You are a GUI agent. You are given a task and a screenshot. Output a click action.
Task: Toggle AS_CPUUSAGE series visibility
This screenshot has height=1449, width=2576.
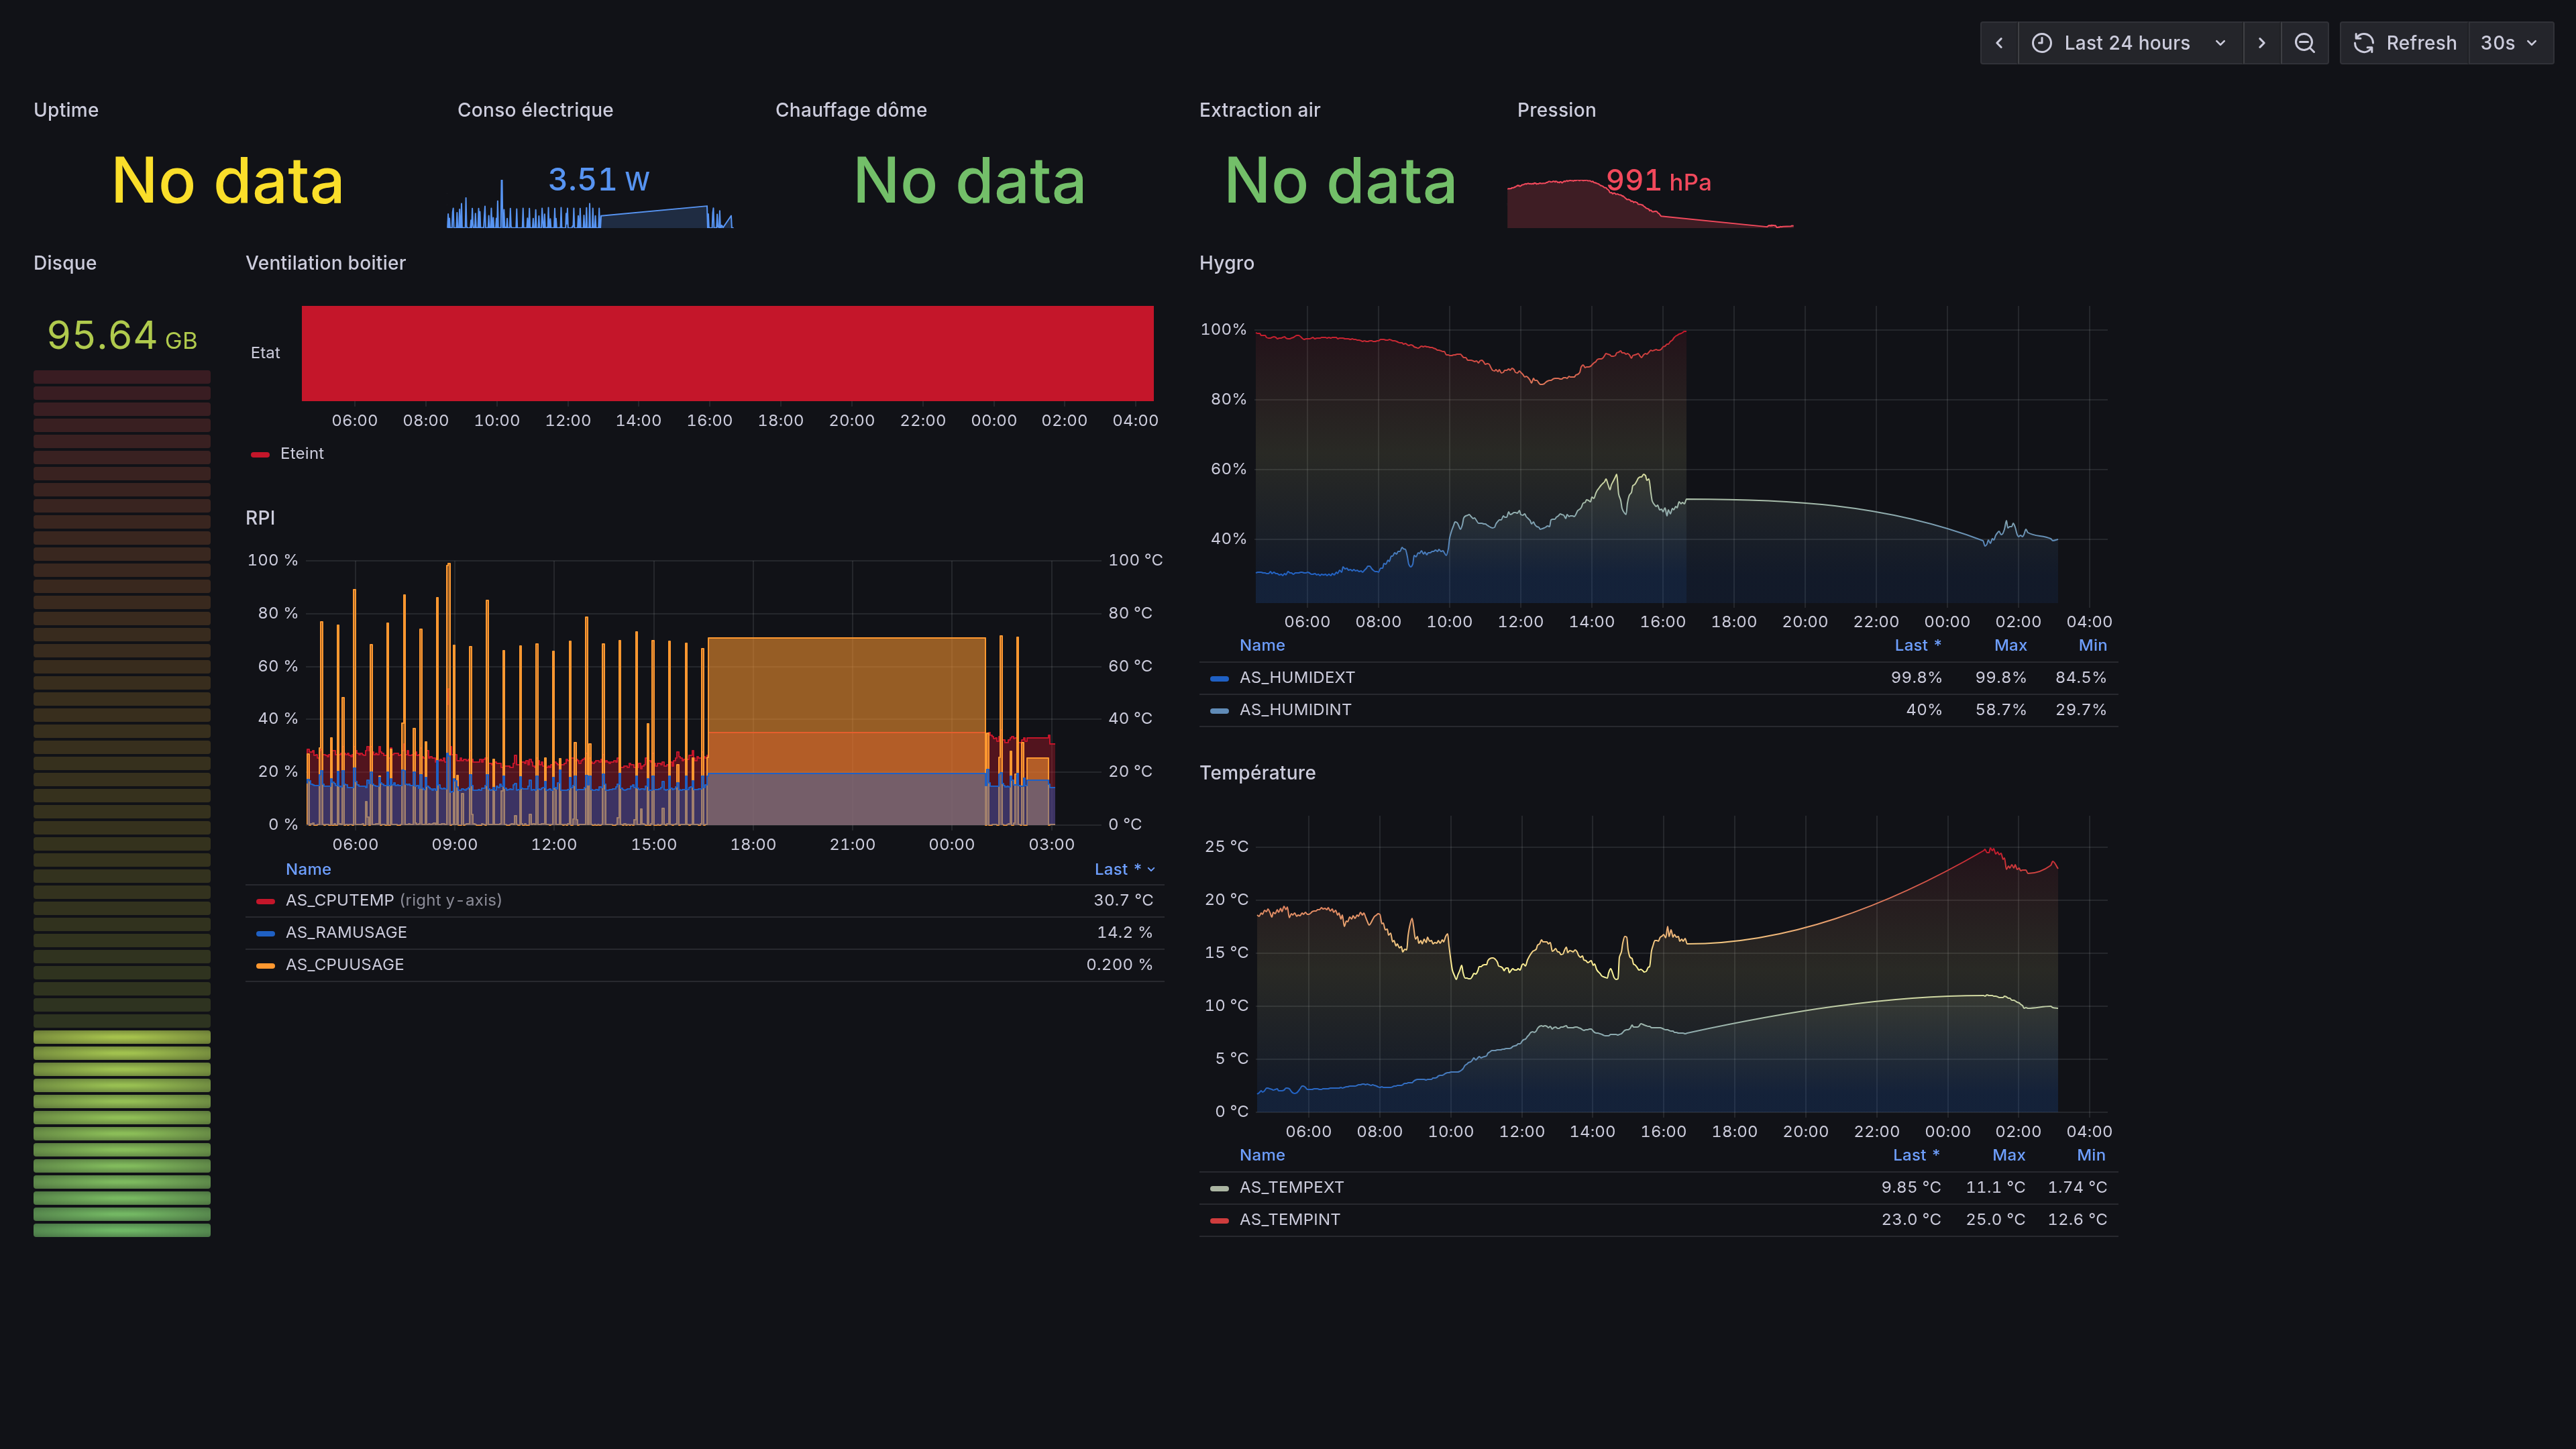pos(344,964)
